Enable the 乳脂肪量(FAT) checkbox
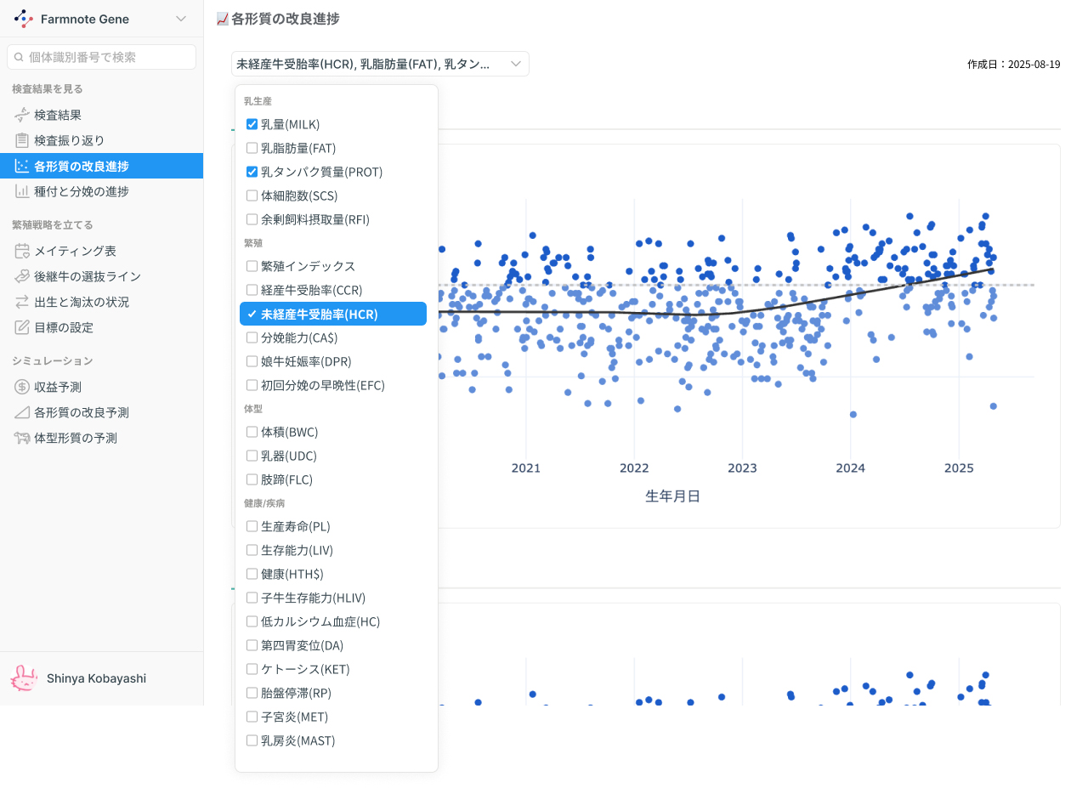Image resolution: width=1088 pixels, height=788 pixels. [x=252, y=148]
